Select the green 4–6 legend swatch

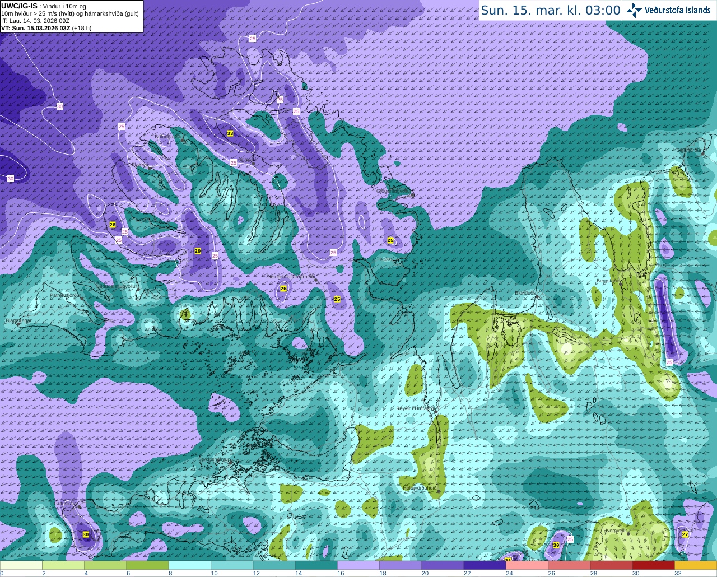pos(105,565)
